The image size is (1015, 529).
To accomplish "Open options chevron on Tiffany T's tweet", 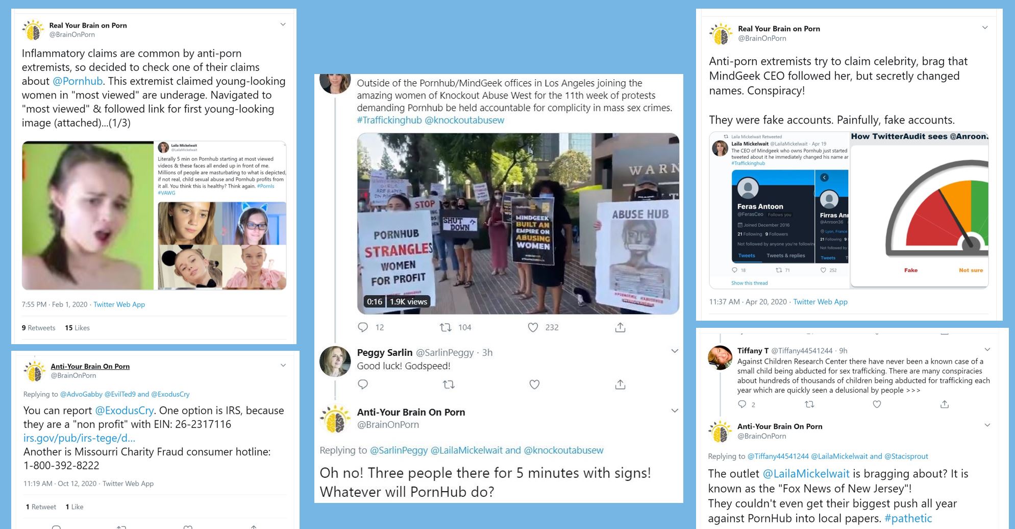I will pos(987,350).
